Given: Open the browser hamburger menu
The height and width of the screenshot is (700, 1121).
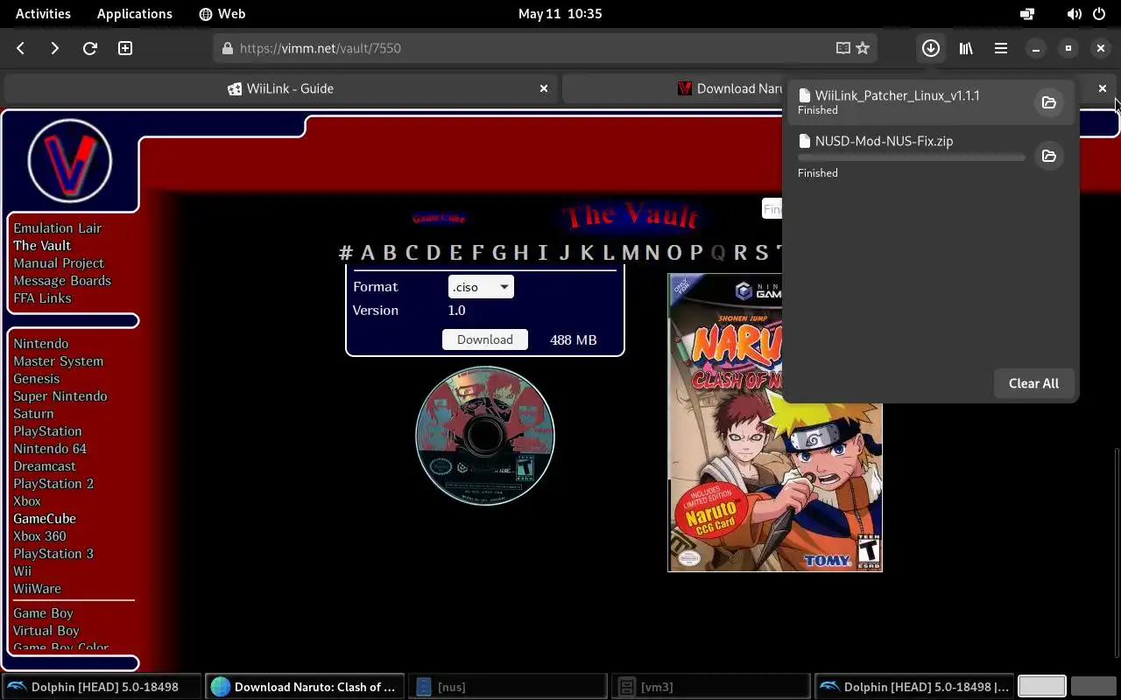Looking at the screenshot, I should 1001,48.
